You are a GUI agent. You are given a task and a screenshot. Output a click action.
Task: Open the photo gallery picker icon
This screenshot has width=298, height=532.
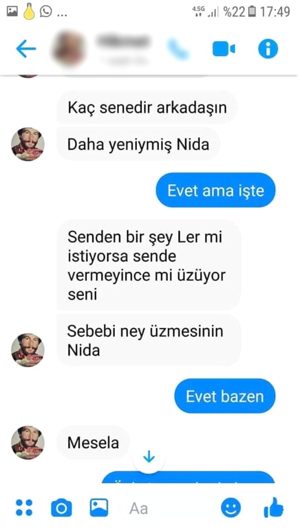(x=99, y=508)
